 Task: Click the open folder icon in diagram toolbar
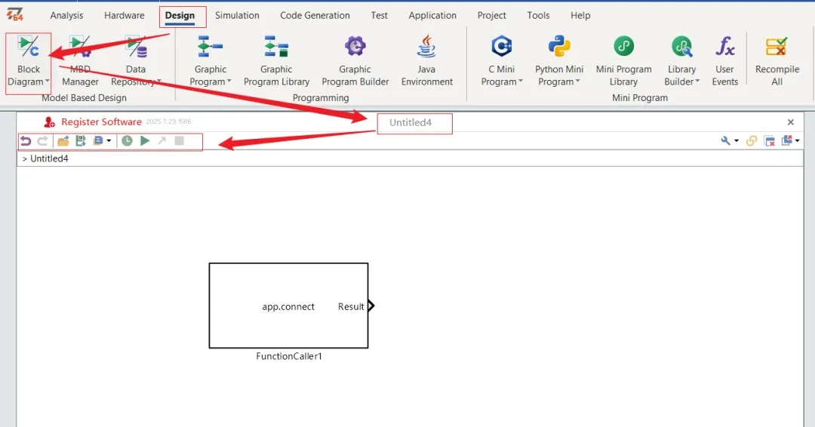(x=63, y=141)
